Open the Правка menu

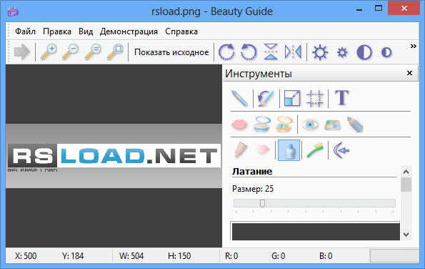click(x=57, y=31)
